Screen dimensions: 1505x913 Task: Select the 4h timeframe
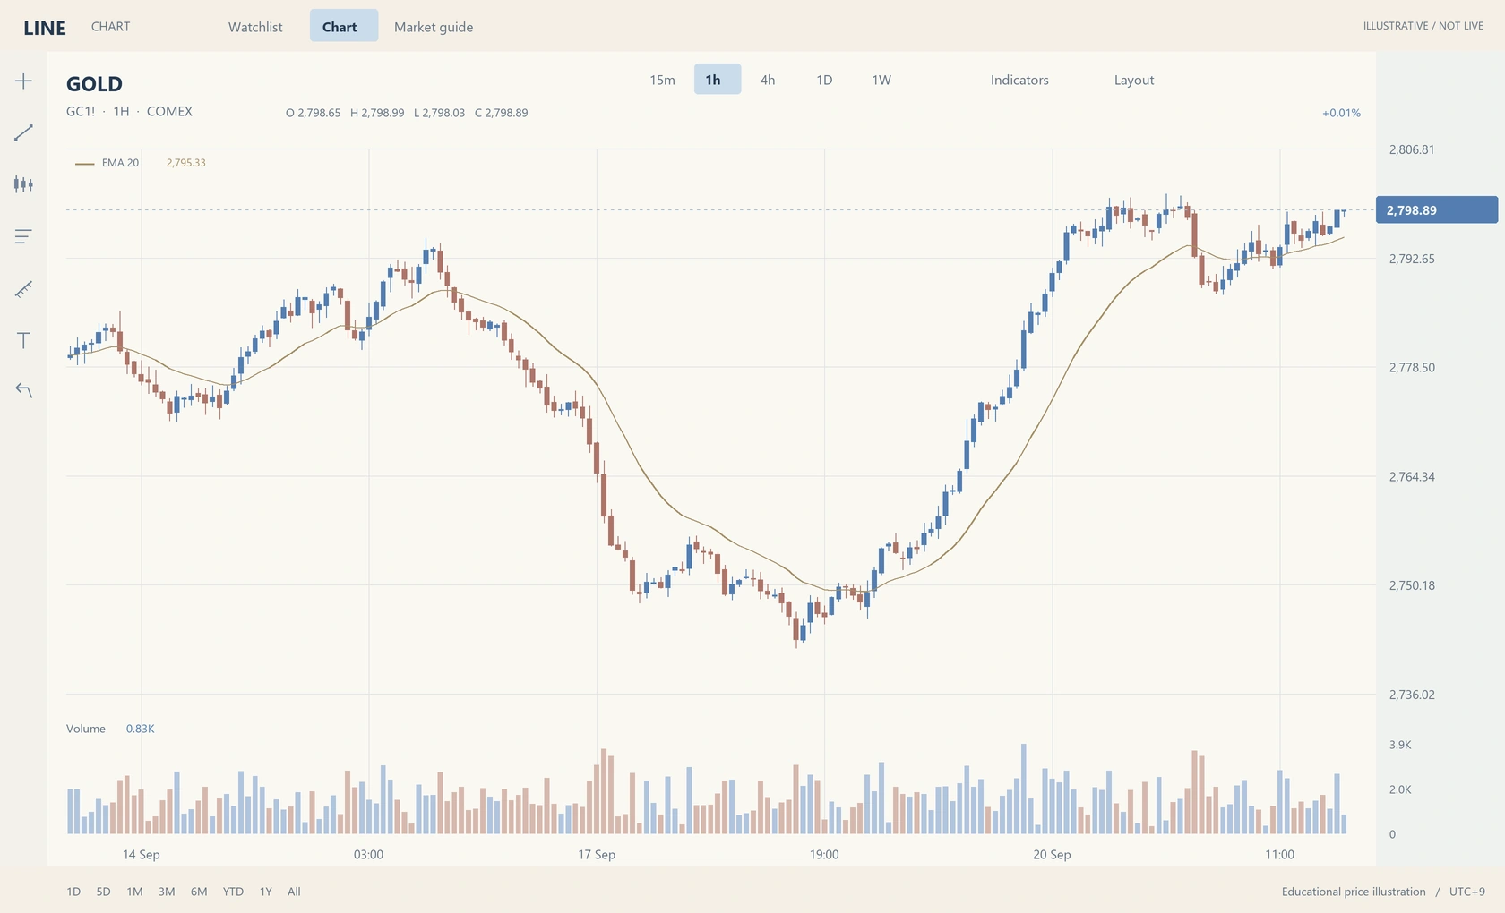coord(768,80)
